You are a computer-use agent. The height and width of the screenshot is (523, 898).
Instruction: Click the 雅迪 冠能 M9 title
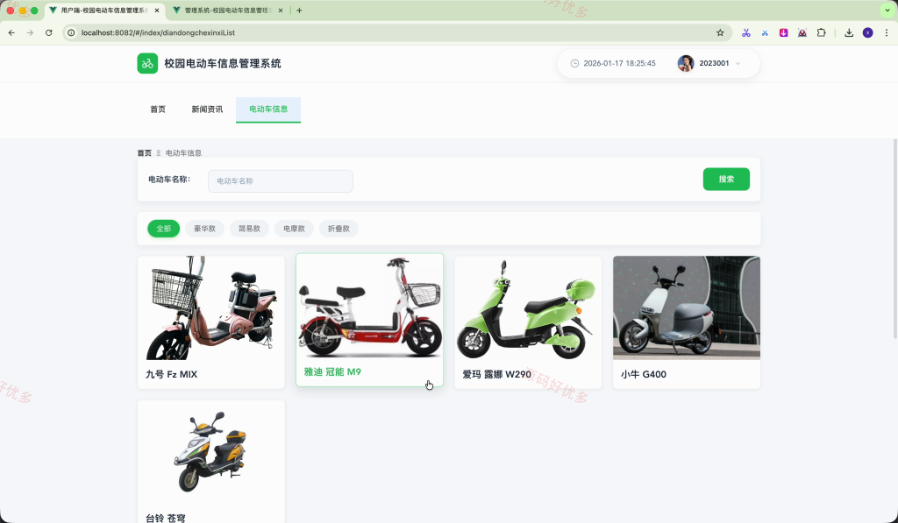tap(332, 372)
